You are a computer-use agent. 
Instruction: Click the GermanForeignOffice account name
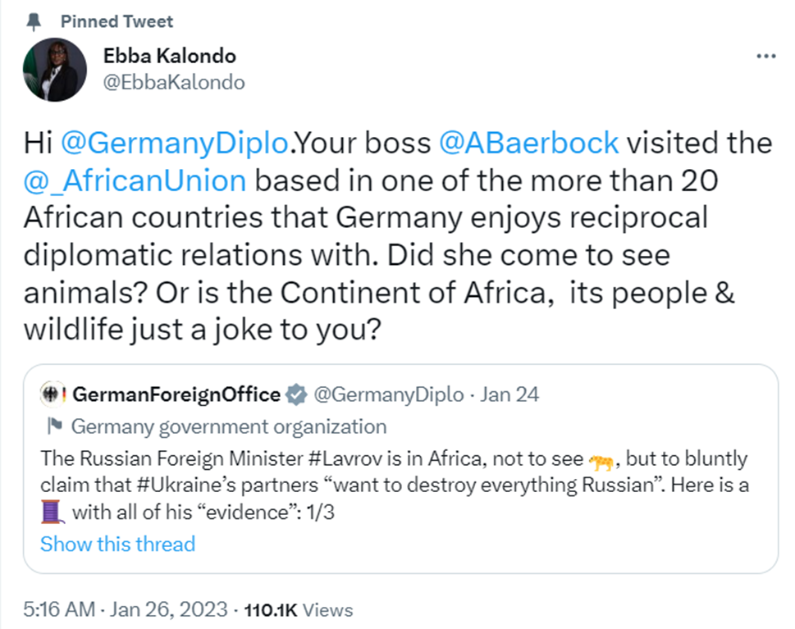176,394
